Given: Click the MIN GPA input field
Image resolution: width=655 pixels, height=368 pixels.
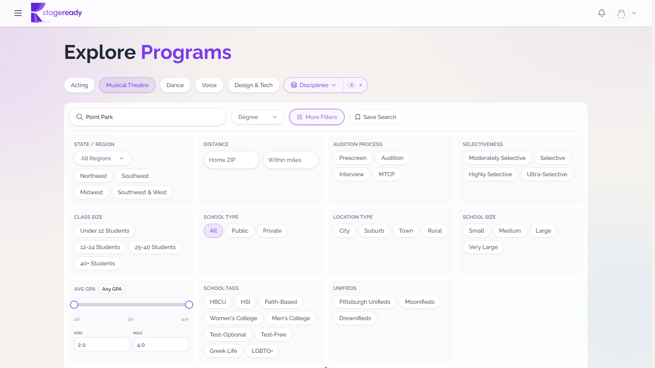Looking at the screenshot, I should [102, 345].
